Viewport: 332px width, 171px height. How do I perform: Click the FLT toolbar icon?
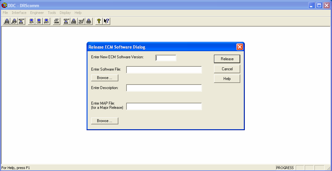(14, 21)
